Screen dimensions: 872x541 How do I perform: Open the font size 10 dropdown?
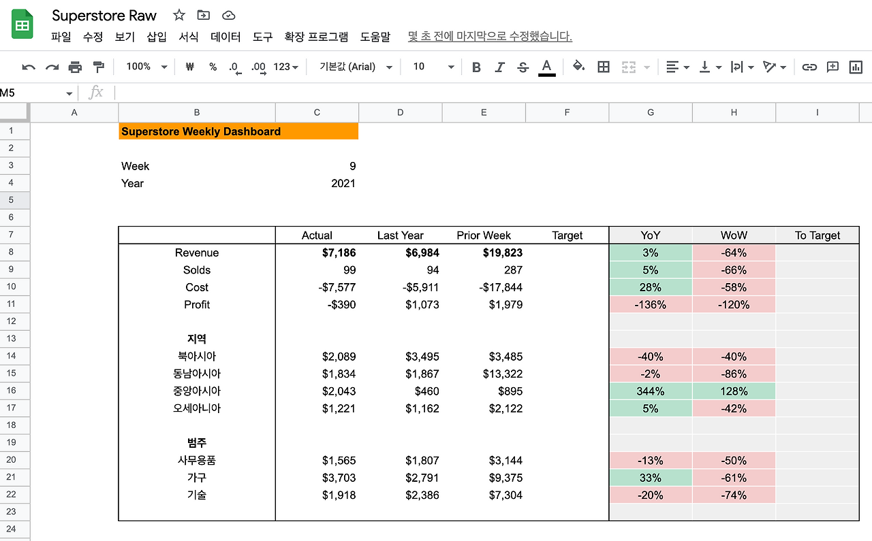(x=433, y=67)
